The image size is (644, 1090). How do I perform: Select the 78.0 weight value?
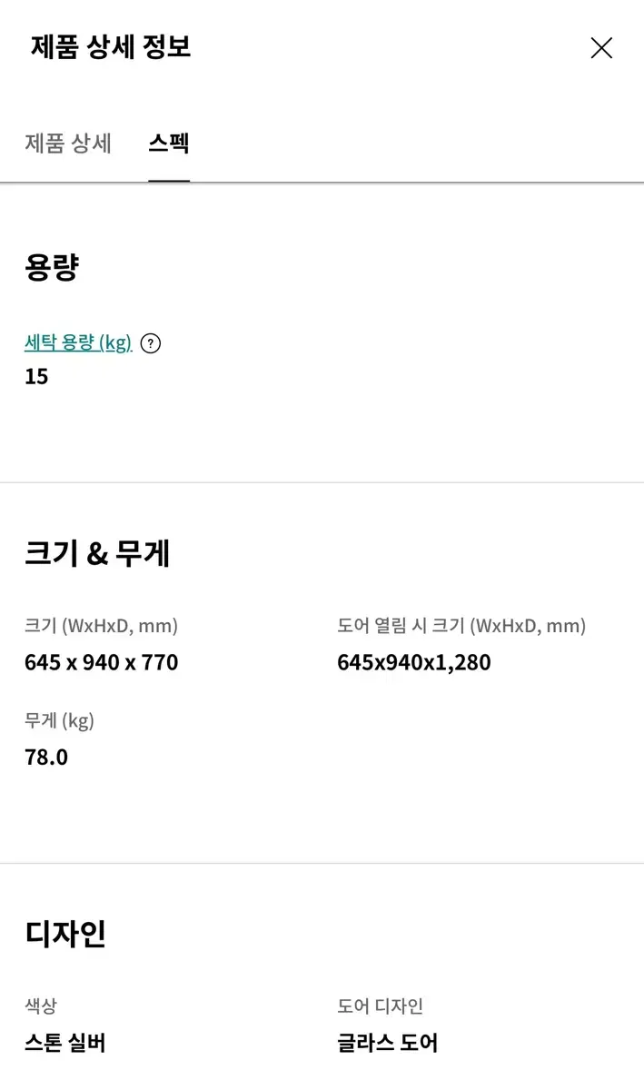click(46, 757)
